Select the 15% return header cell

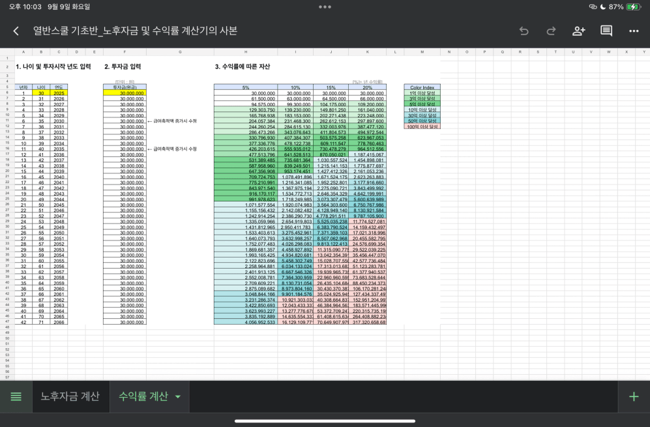331,87
